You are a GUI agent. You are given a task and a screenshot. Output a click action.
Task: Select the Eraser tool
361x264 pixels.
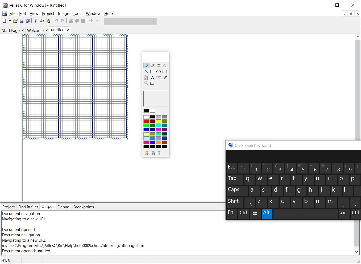click(165, 66)
